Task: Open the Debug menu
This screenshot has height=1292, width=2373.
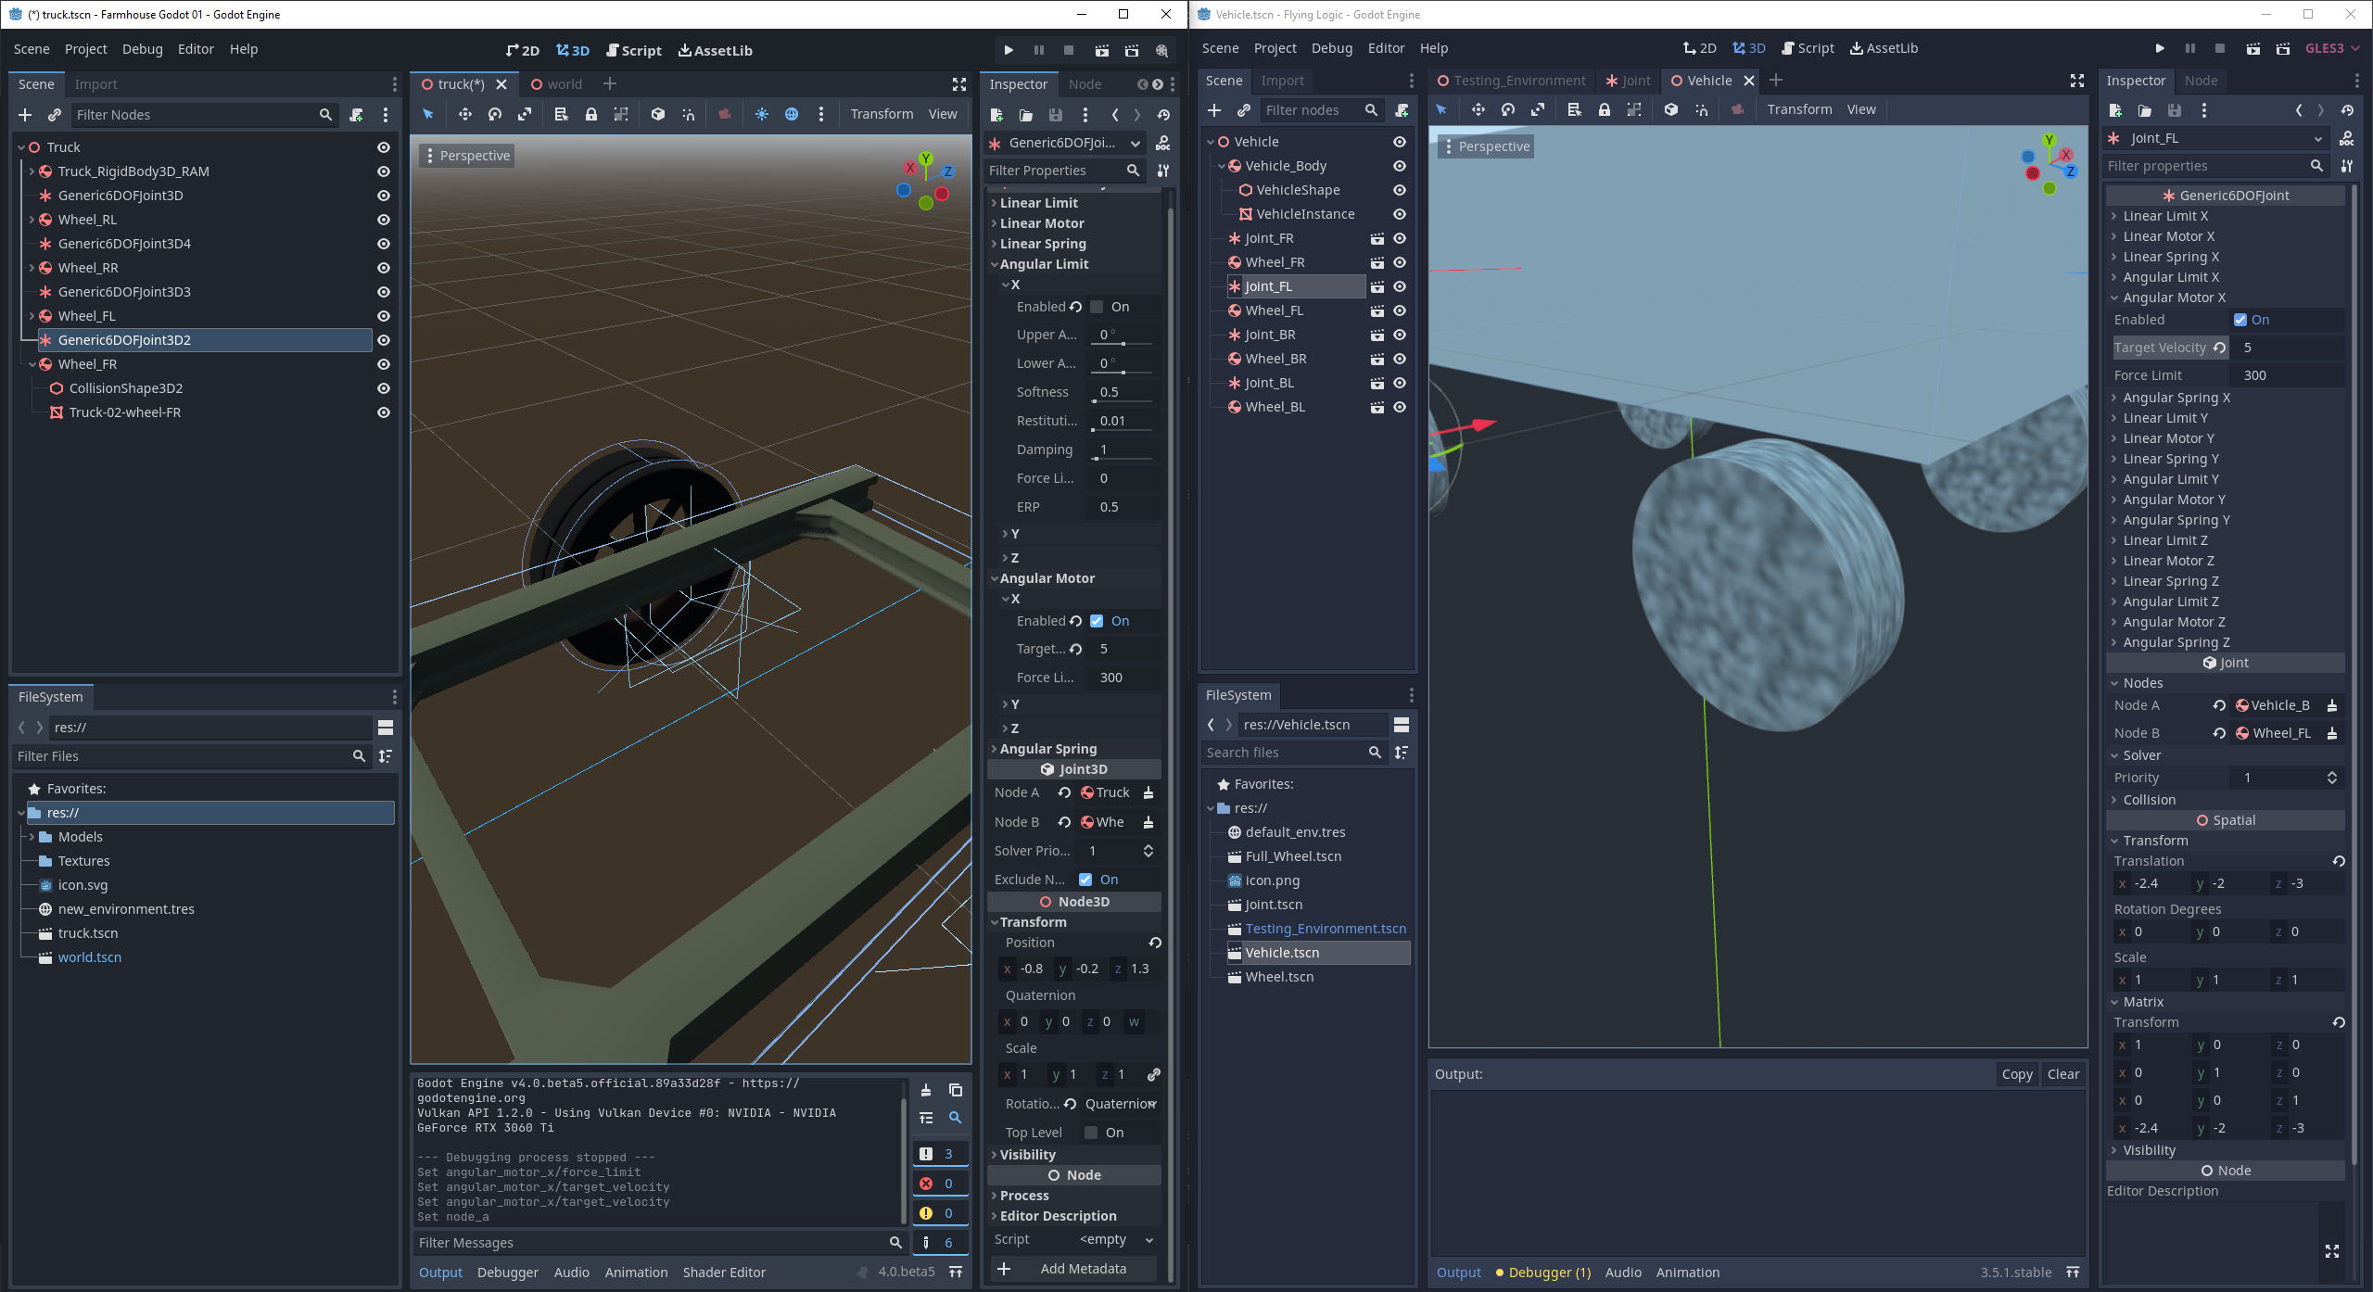Action: pyautogui.click(x=142, y=48)
